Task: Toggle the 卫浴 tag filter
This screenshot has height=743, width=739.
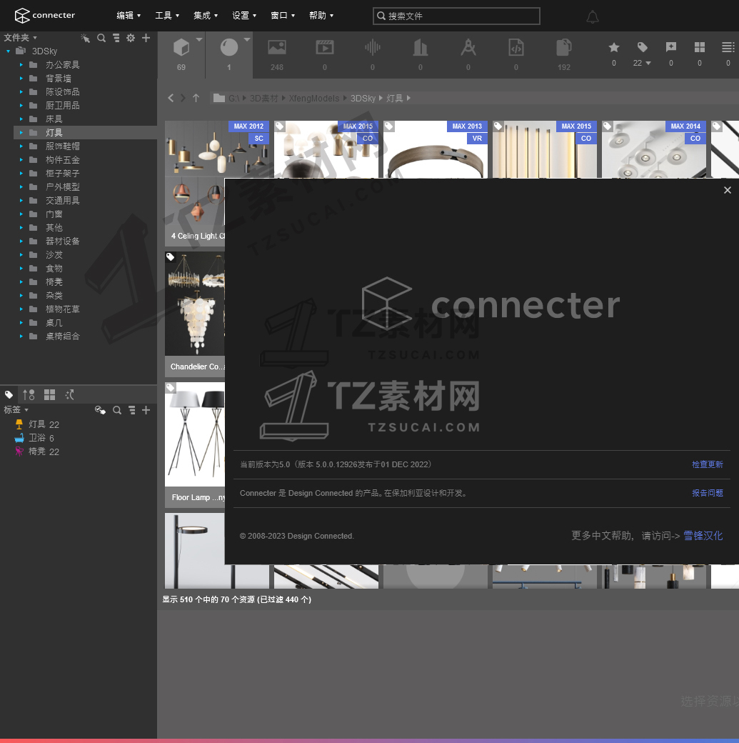Action: click(37, 438)
